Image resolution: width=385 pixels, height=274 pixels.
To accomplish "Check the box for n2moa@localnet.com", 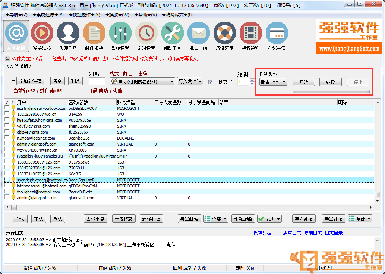I will 7,138.
